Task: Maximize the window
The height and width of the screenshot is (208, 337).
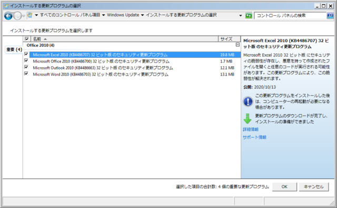Action: tap(323, 6)
